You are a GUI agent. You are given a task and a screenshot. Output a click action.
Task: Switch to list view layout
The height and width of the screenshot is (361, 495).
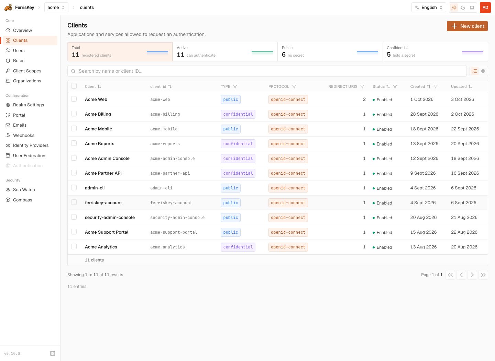point(475,71)
